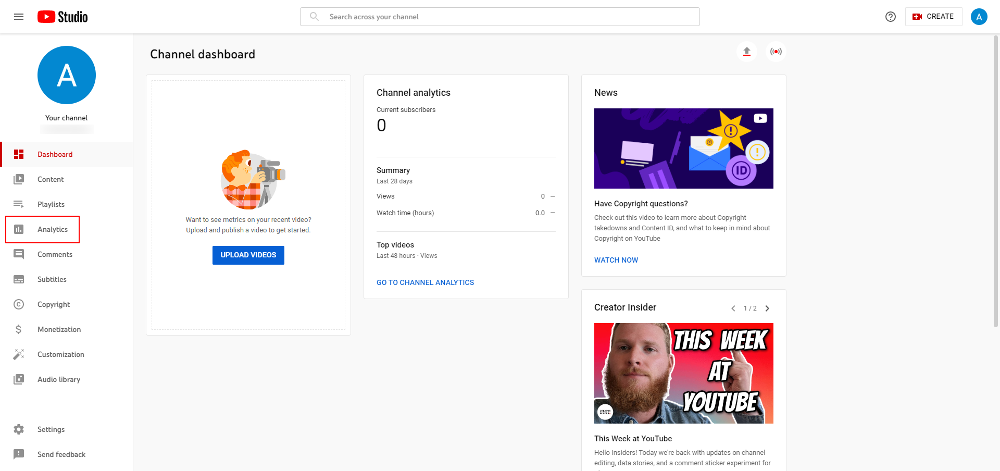Click the Audio library music icon
The width and height of the screenshot is (1000, 471).
pyautogui.click(x=19, y=379)
